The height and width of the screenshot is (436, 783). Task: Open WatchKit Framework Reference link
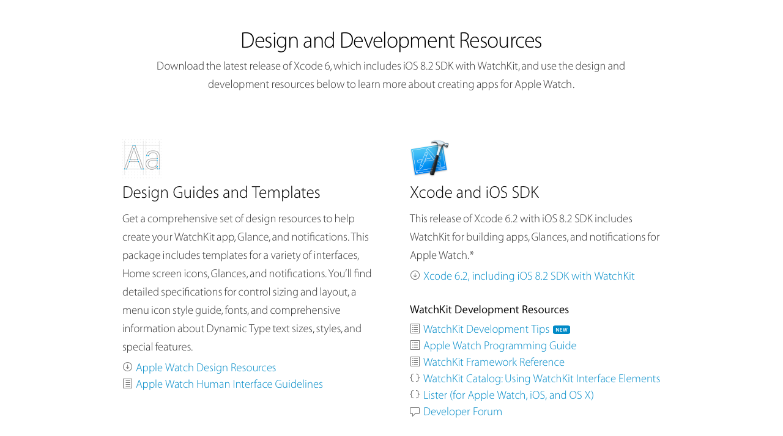pos(494,362)
